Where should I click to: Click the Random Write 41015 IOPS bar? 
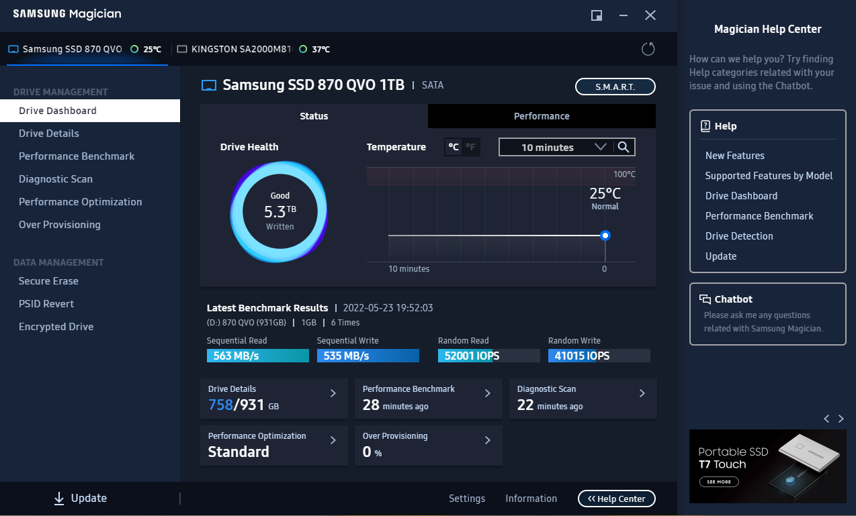[599, 356]
